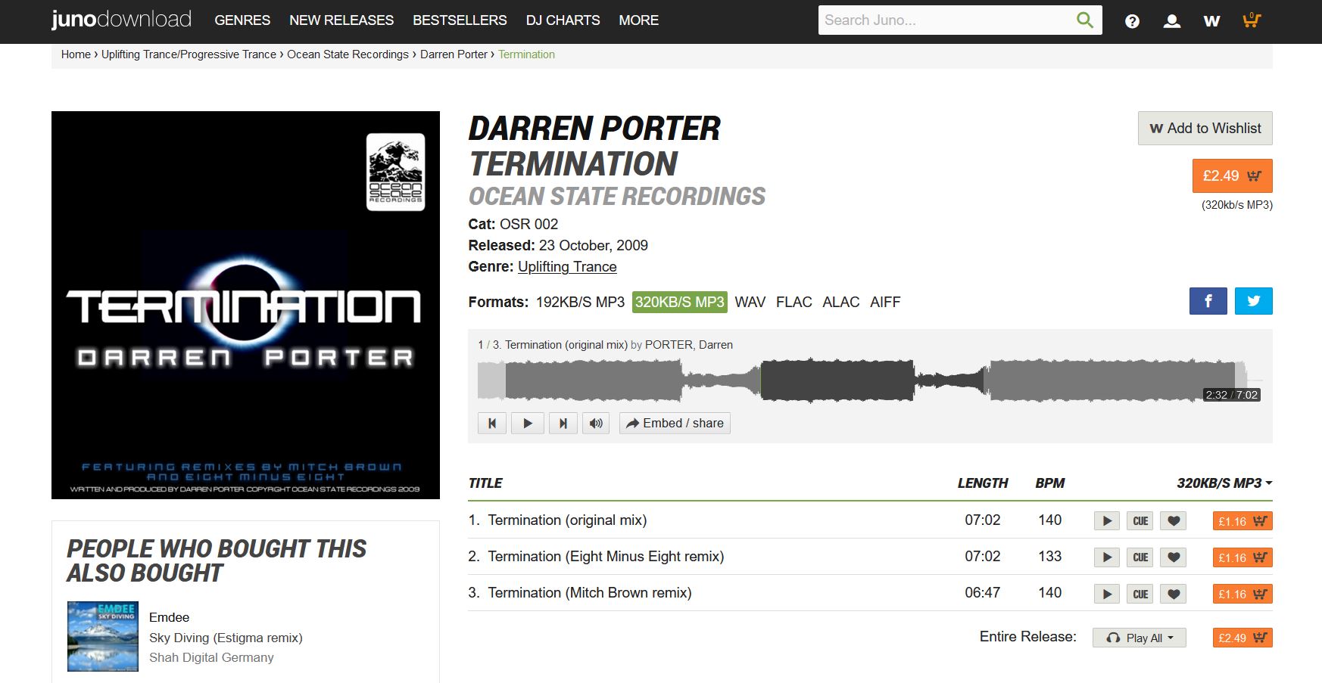Open the shopping cart icon

tap(1252, 20)
